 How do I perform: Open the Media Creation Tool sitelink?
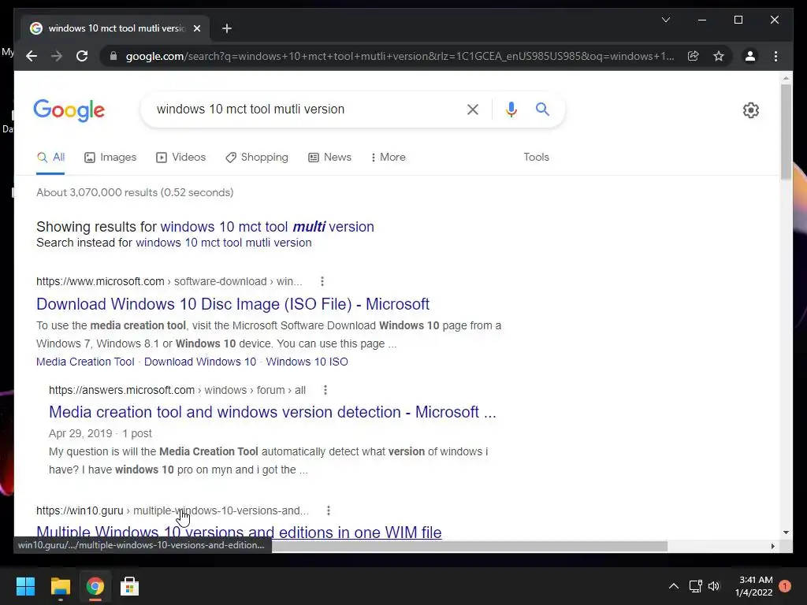[85, 362]
